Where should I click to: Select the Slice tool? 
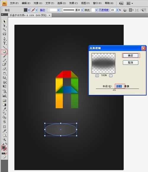[x=4, y=131]
